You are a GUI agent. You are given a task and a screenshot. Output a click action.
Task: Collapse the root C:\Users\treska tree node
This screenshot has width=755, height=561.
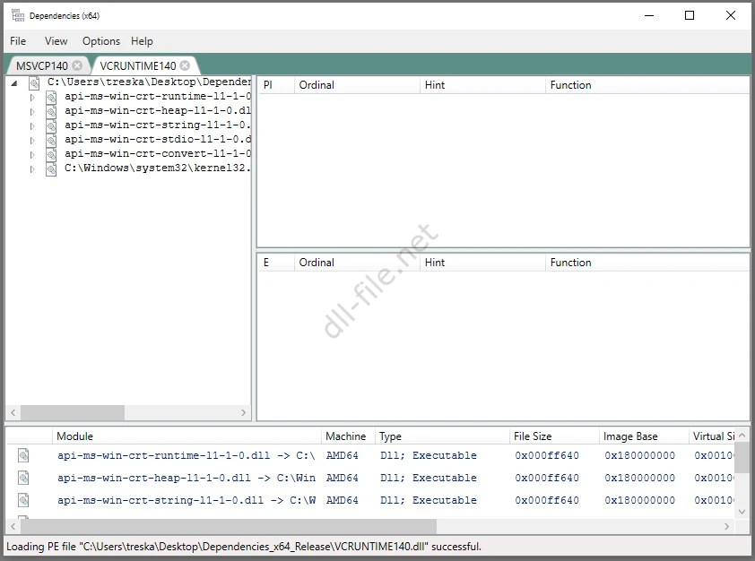(x=14, y=83)
